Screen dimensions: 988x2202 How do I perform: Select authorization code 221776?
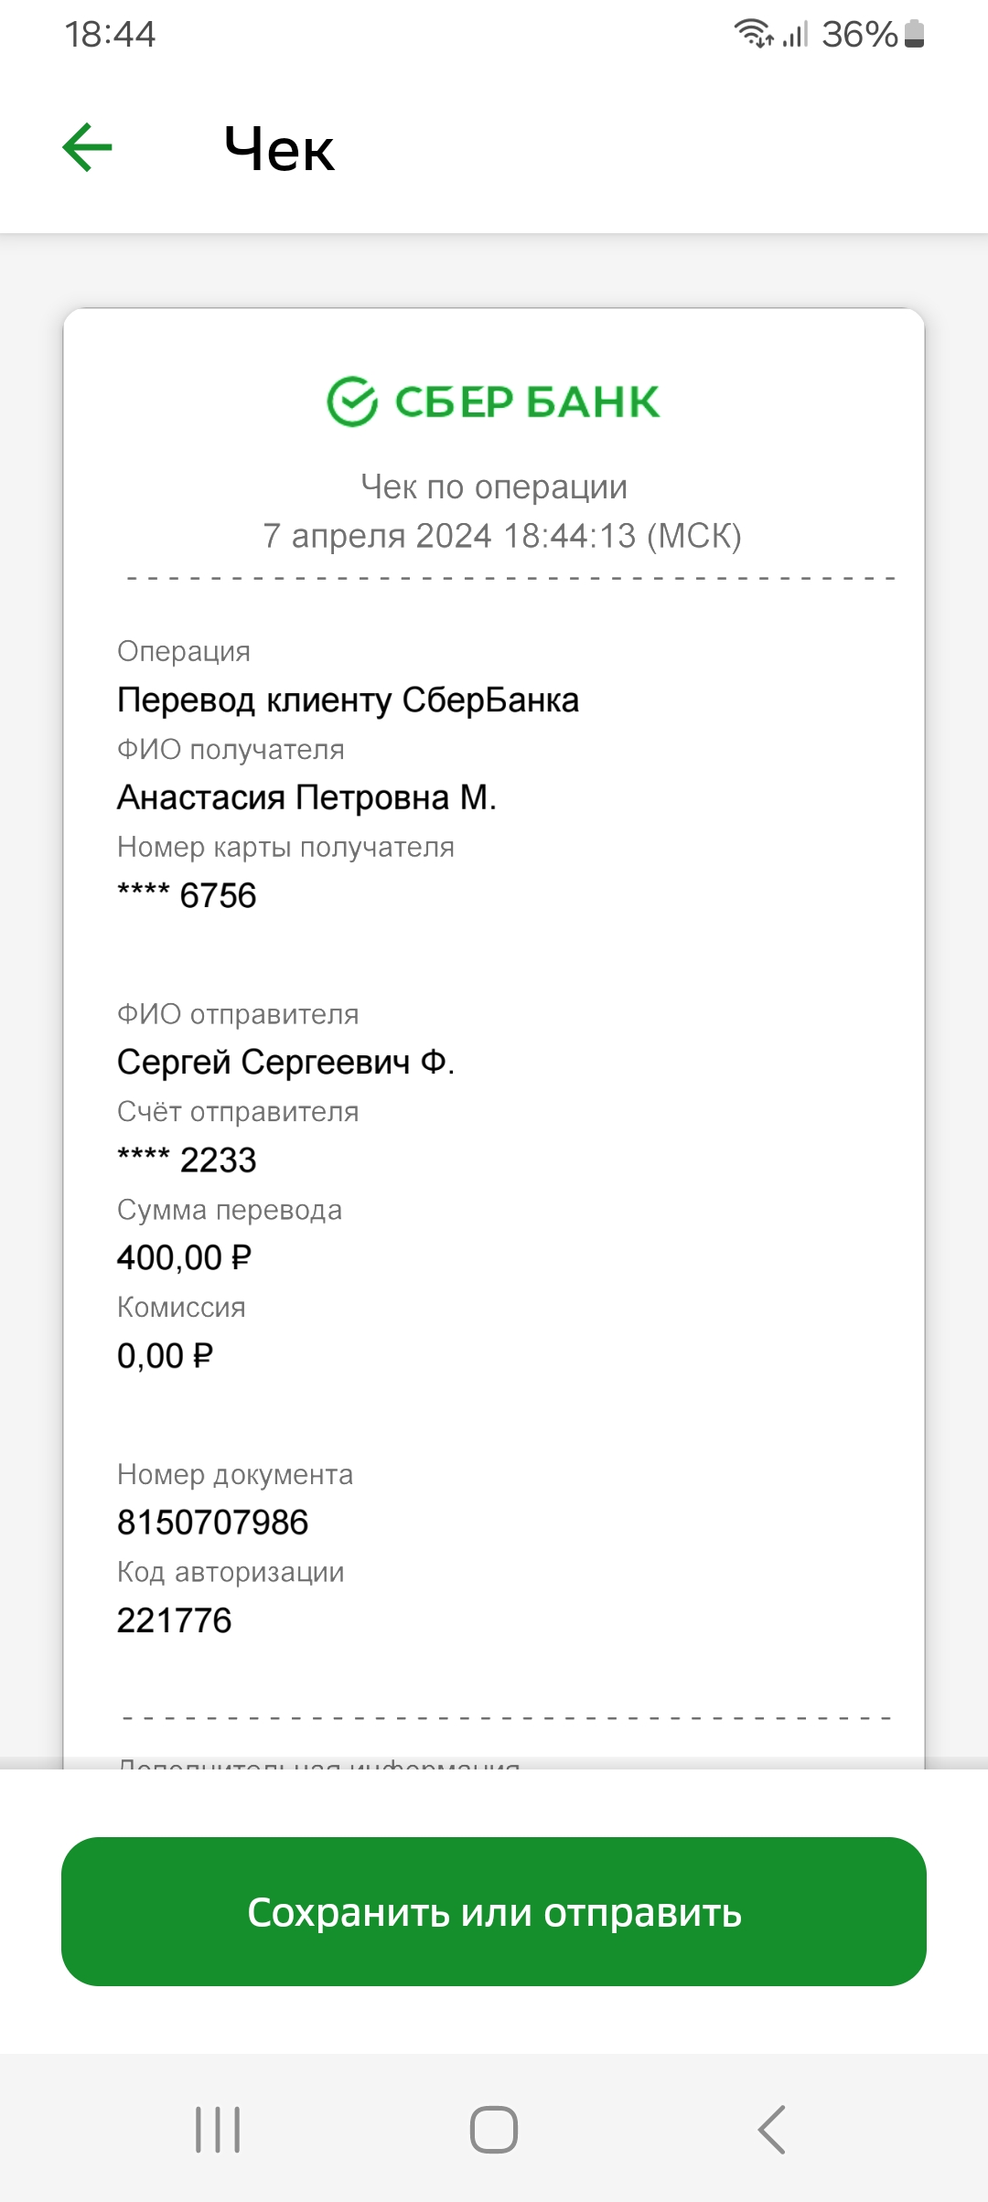click(174, 1620)
